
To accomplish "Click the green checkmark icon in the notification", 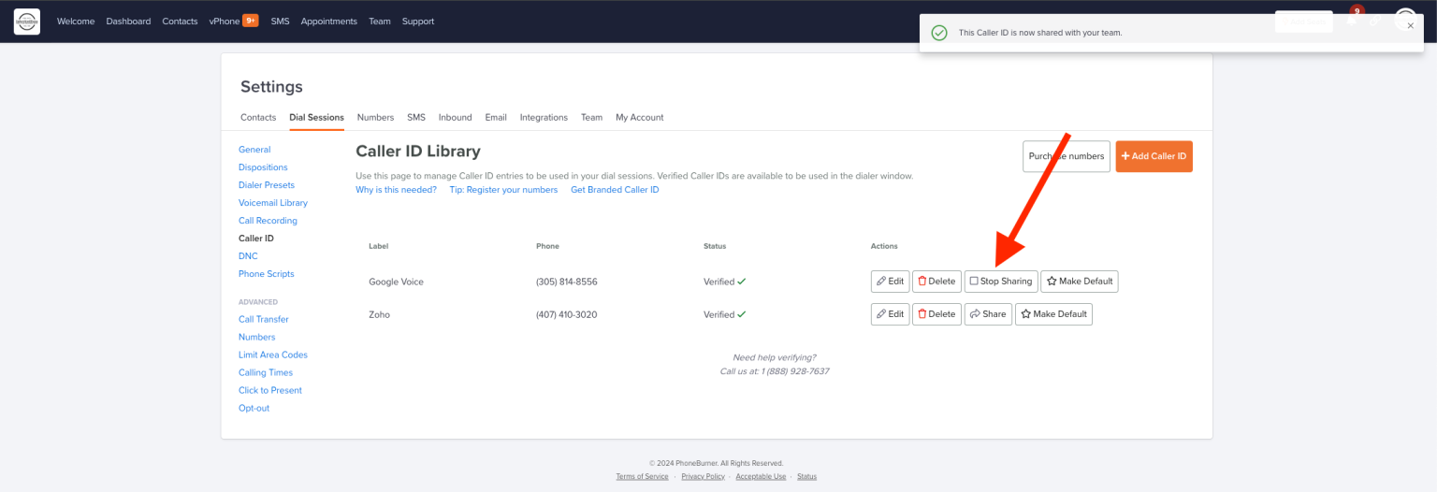I will pos(938,32).
